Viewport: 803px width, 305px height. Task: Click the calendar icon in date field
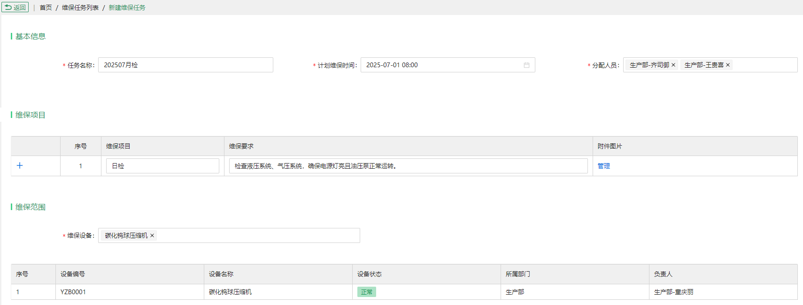click(526, 65)
